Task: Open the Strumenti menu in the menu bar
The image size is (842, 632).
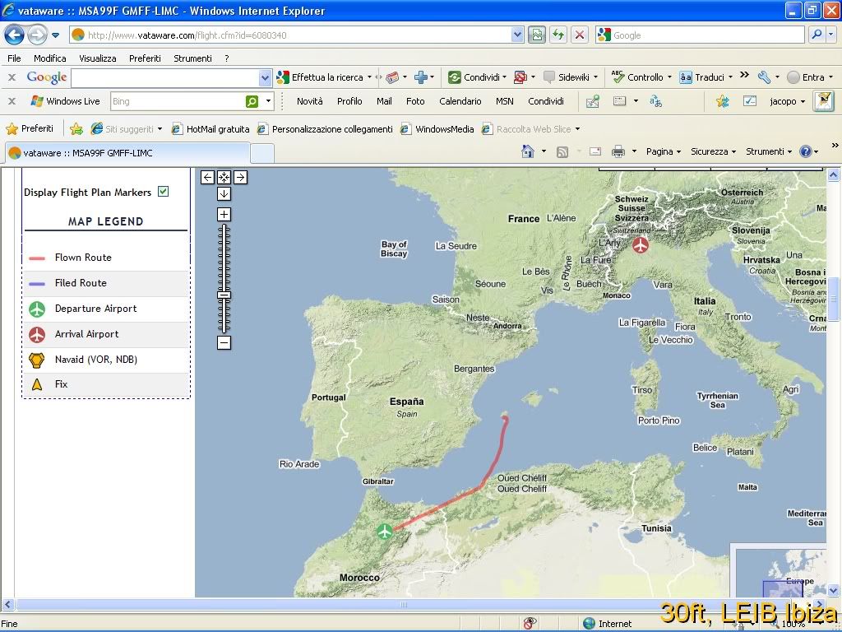Action: pos(192,58)
